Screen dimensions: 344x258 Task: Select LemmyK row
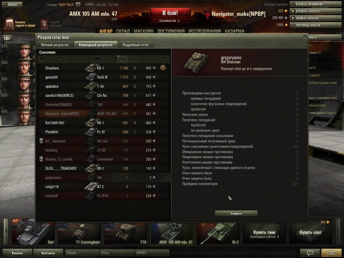(x=104, y=196)
